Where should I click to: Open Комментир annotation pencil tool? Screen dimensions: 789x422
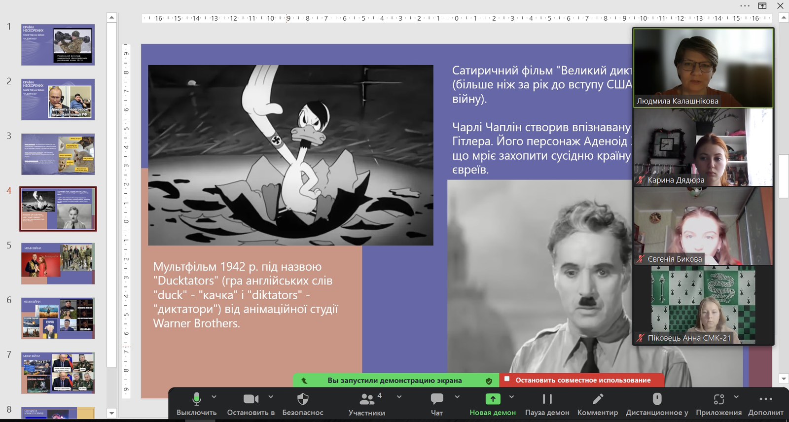click(x=598, y=399)
